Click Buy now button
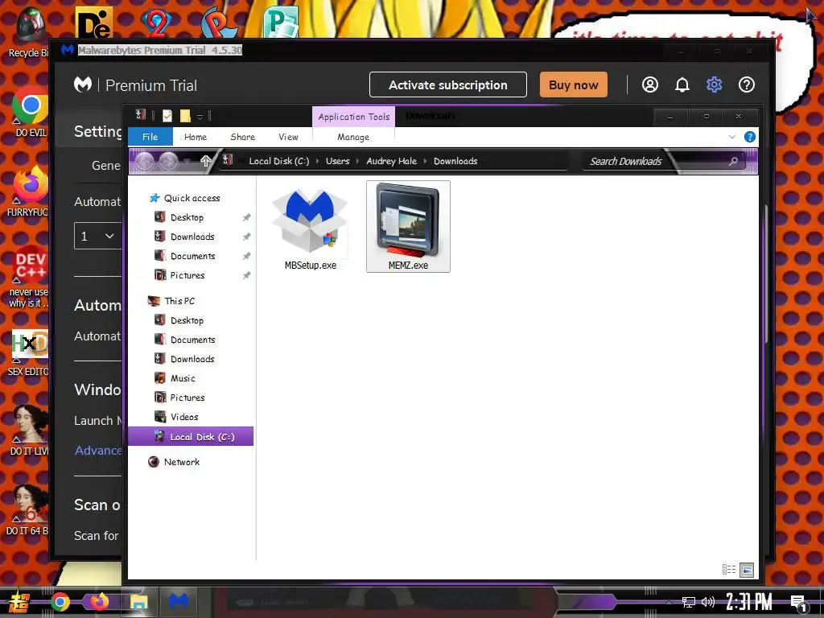Image resolution: width=824 pixels, height=618 pixels. click(x=573, y=84)
